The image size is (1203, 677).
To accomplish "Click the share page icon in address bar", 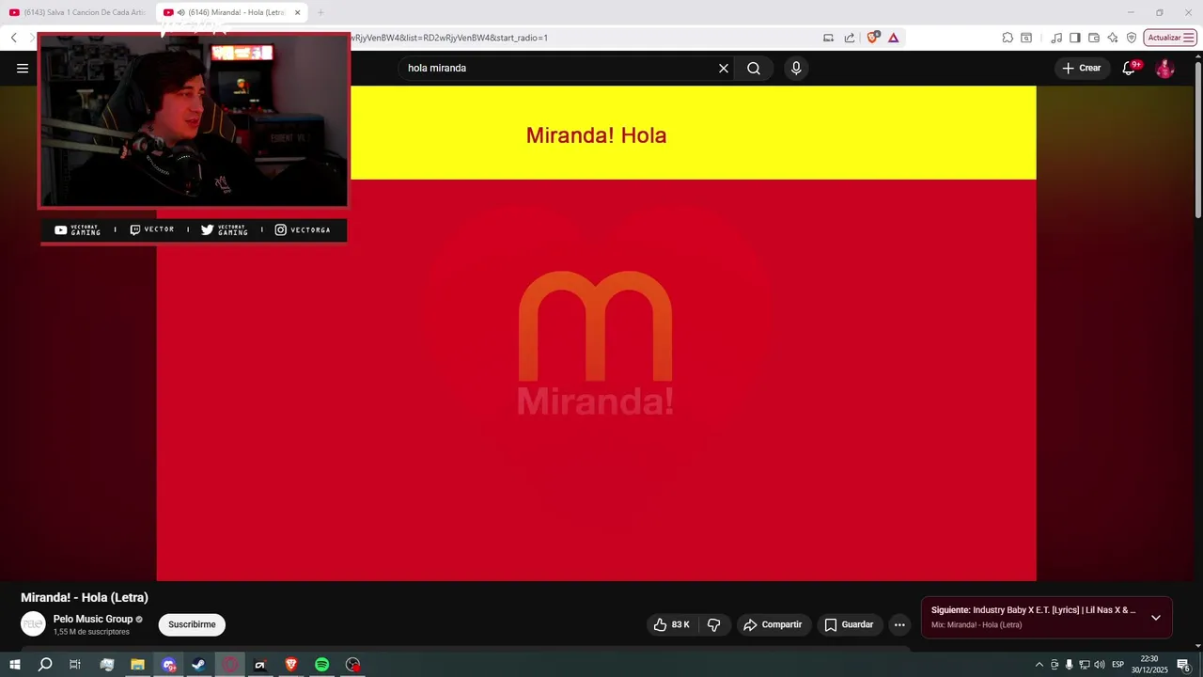I will (x=850, y=38).
